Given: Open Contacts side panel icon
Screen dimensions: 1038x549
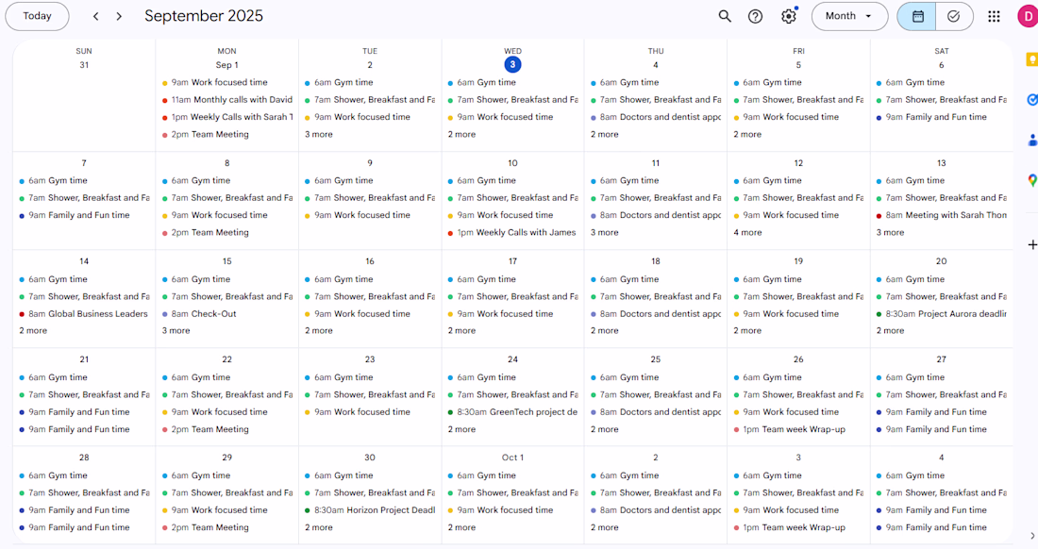Looking at the screenshot, I should tap(1031, 140).
